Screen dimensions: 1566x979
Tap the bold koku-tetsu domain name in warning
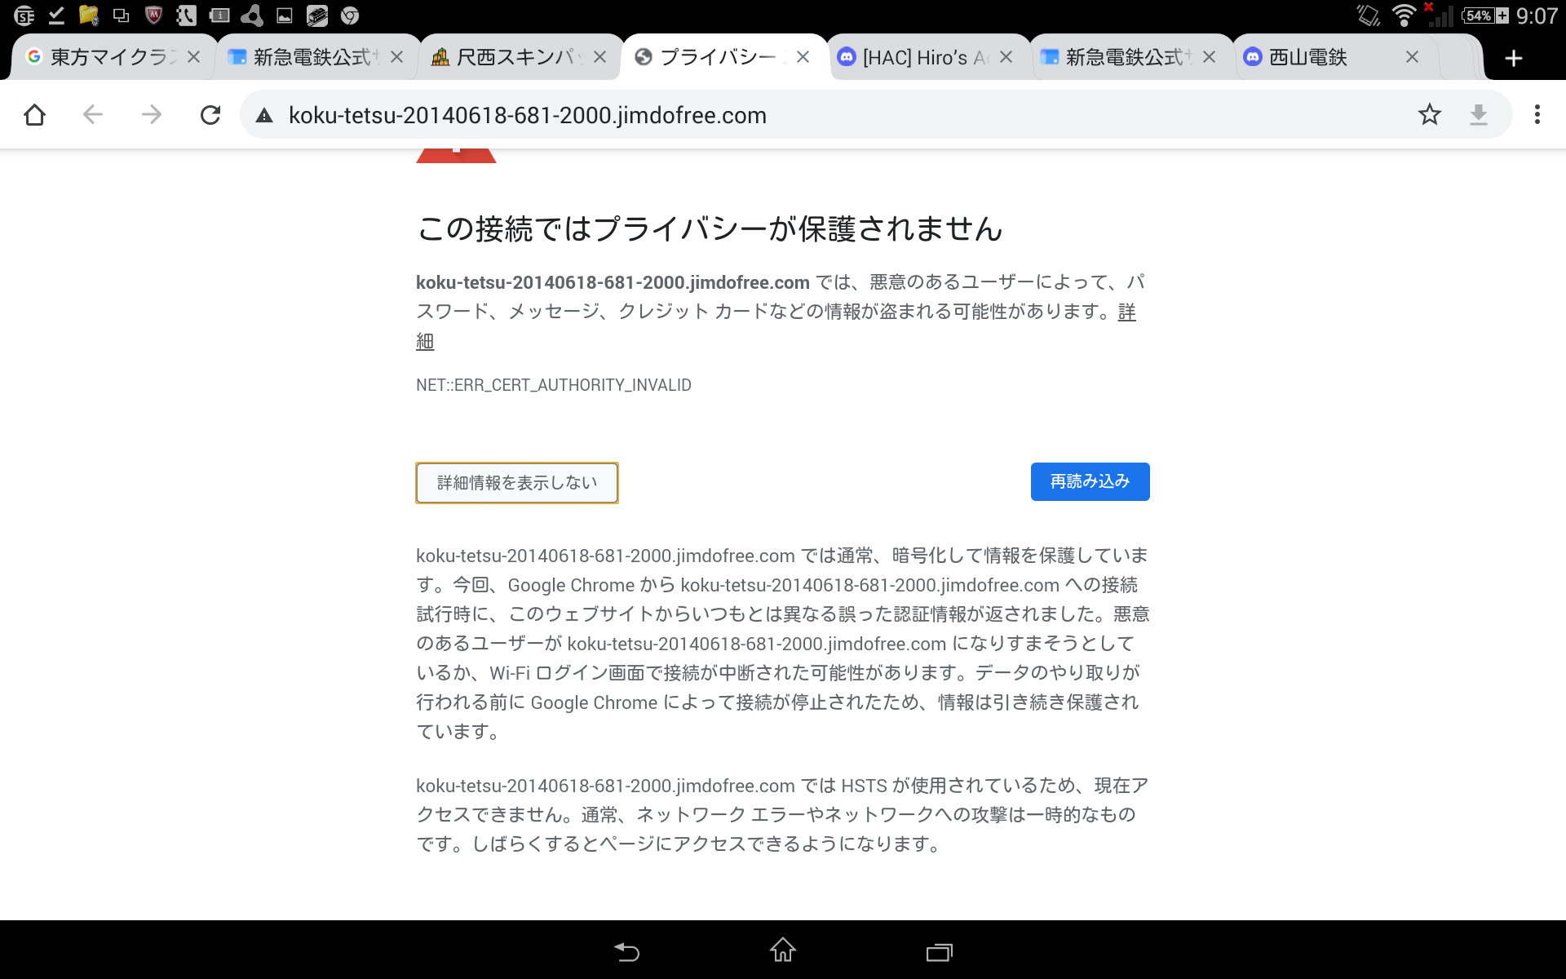point(613,282)
